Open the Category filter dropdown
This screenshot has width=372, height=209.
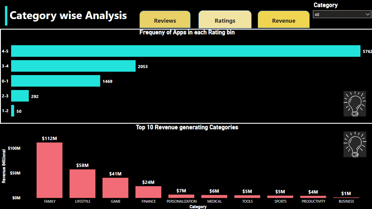click(x=367, y=14)
